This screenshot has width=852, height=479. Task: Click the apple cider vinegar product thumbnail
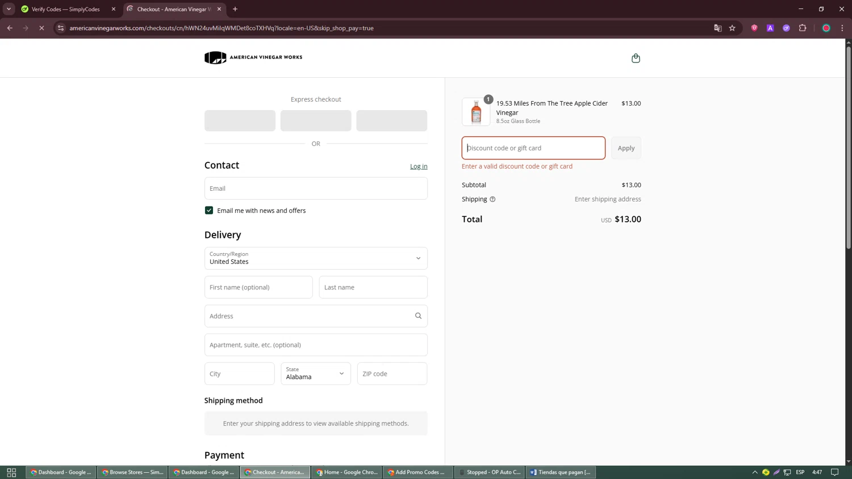[476, 112]
